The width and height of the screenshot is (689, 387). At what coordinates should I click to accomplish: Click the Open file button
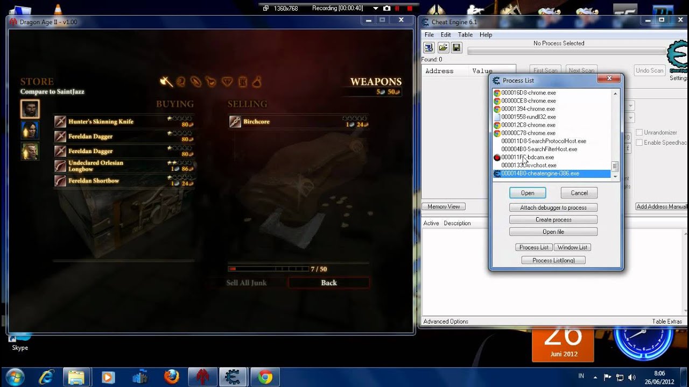click(x=553, y=232)
